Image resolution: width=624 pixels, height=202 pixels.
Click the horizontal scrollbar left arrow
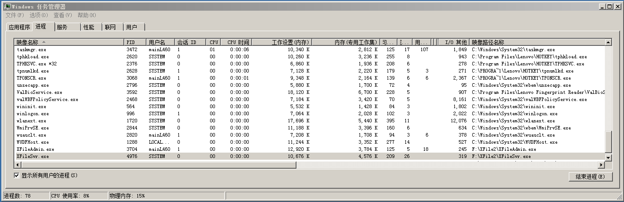pyautogui.click(x=17, y=165)
